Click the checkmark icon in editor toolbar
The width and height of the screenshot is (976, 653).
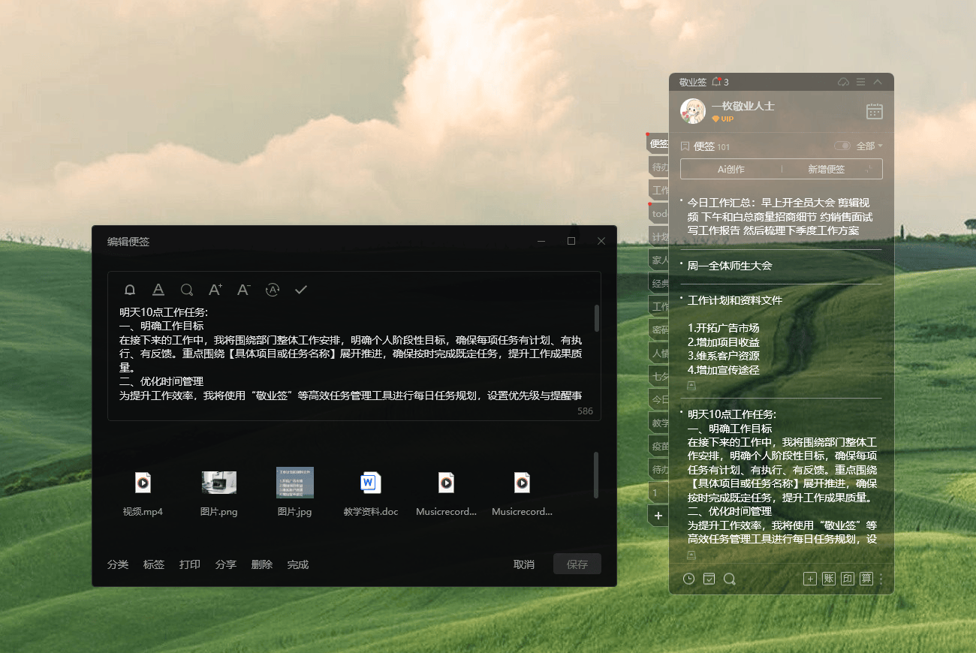coord(301,290)
